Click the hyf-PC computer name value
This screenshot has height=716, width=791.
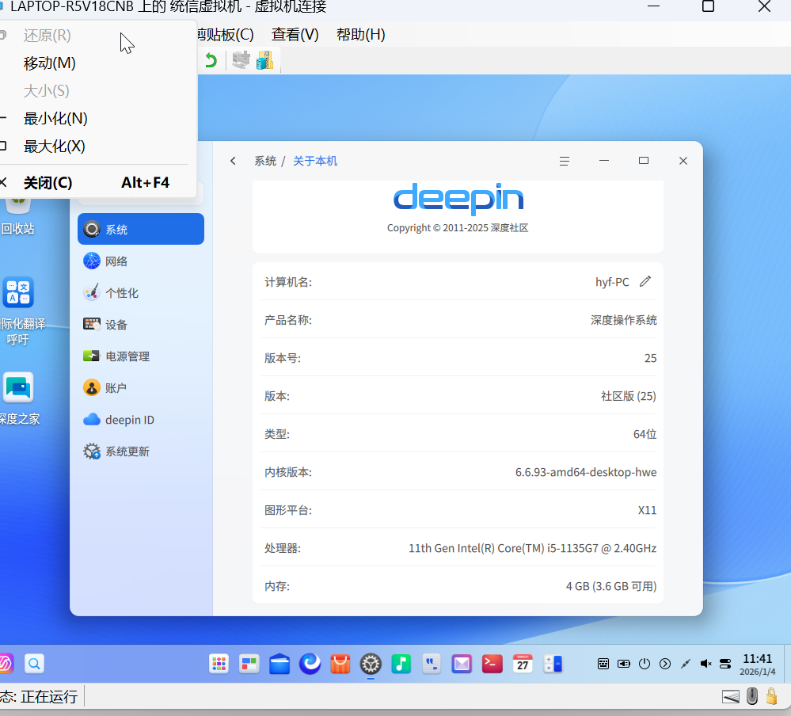point(612,282)
